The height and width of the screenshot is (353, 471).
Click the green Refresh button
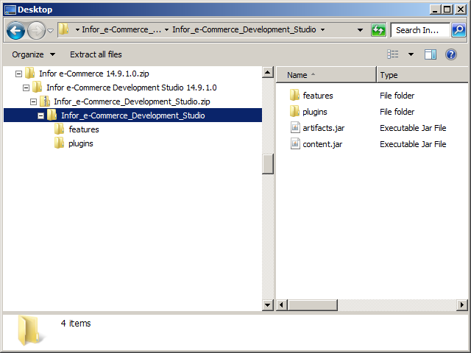(x=378, y=30)
